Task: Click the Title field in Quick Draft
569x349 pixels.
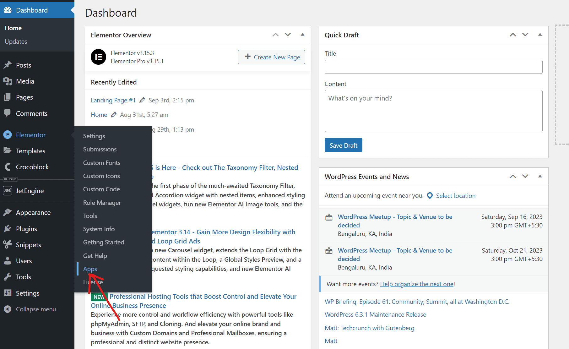Action: [x=433, y=67]
